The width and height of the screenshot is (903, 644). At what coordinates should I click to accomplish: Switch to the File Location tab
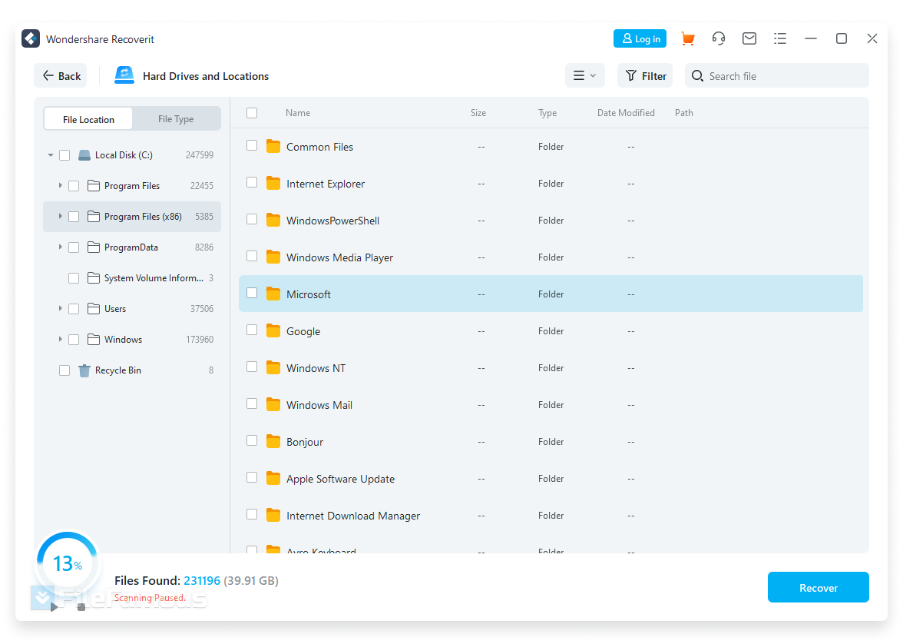tap(89, 119)
